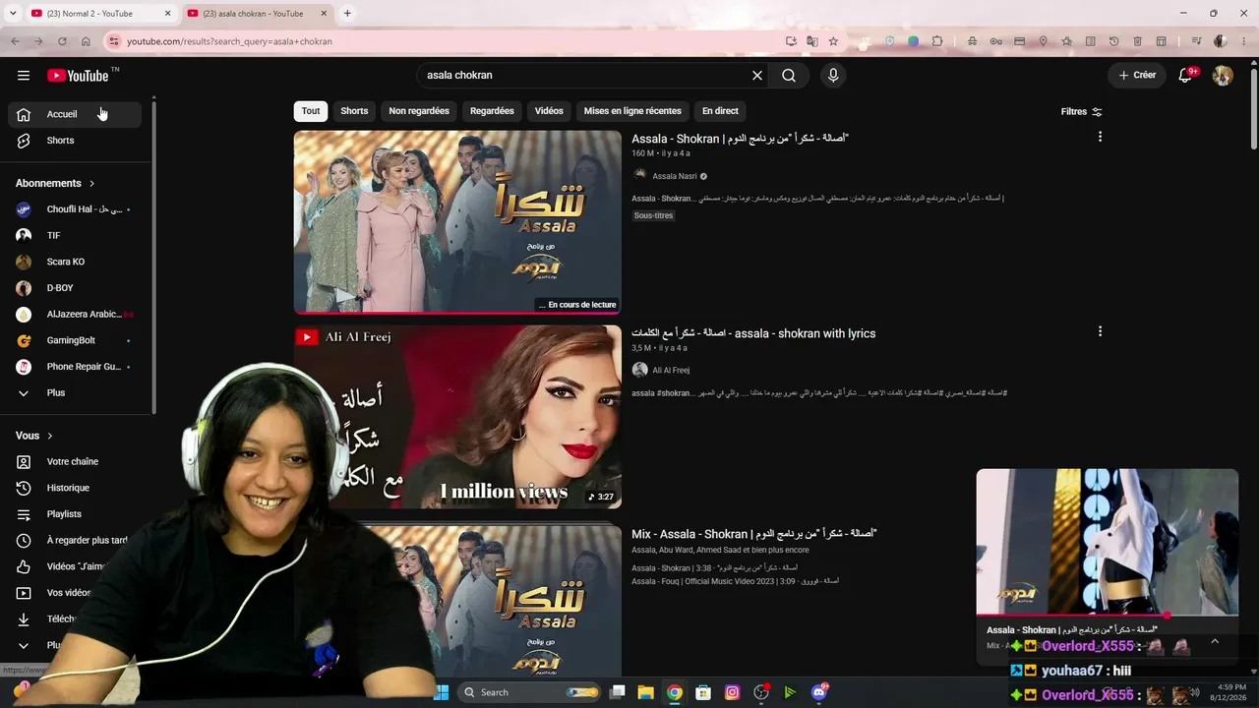Seek on the miniplayer red progress bar

click(x=1107, y=616)
